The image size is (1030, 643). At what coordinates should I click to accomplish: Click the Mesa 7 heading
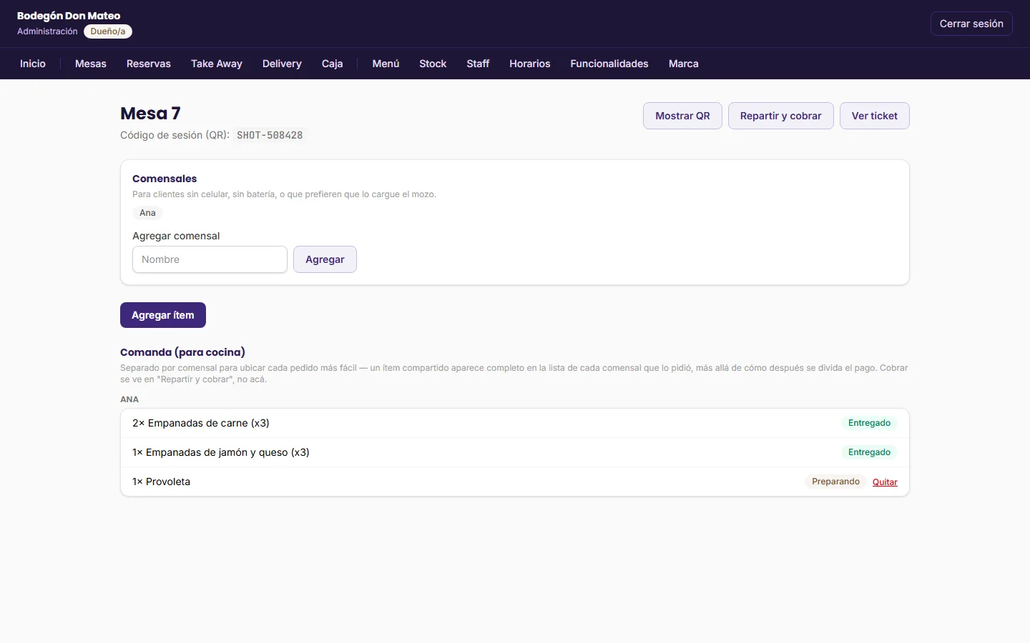tap(150, 114)
